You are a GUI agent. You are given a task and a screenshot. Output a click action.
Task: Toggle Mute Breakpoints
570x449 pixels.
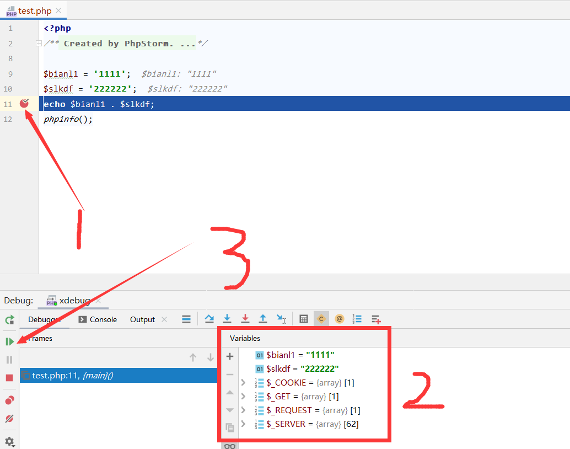pos(9,419)
